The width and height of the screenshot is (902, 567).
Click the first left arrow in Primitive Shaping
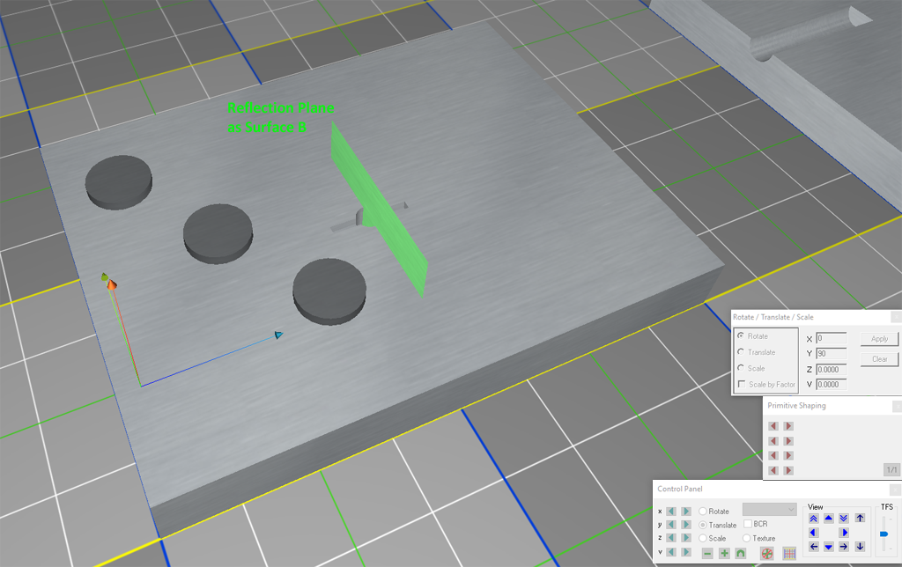(x=773, y=426)
